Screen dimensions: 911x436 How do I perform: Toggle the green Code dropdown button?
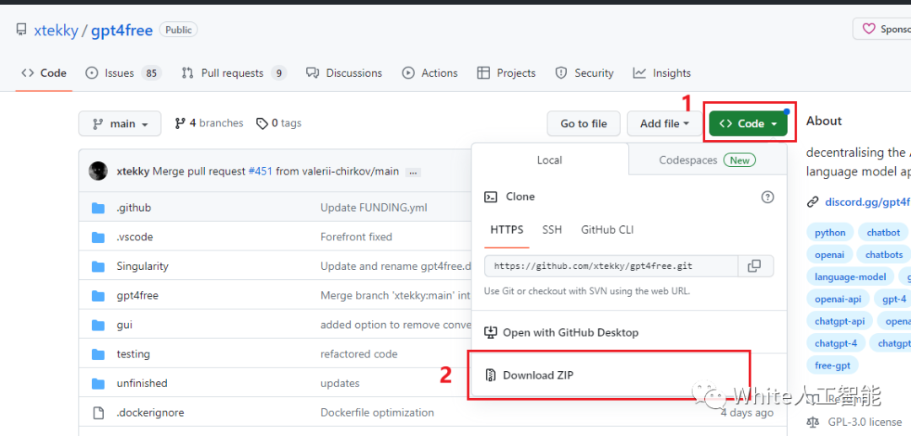point(748,124)
